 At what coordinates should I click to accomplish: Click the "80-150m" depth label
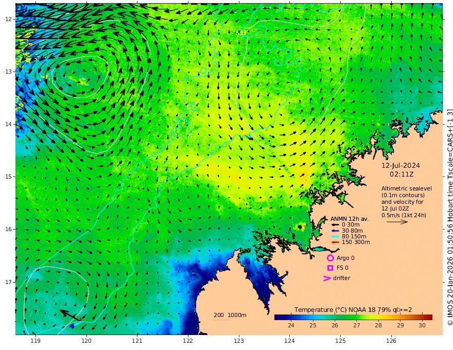[354, 237]
